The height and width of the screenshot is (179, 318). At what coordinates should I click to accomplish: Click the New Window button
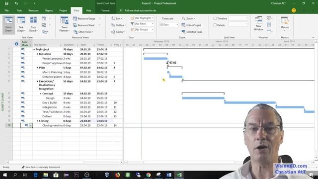258,23
